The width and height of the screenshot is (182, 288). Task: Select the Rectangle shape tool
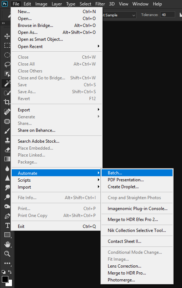click(x=7, y=235)
